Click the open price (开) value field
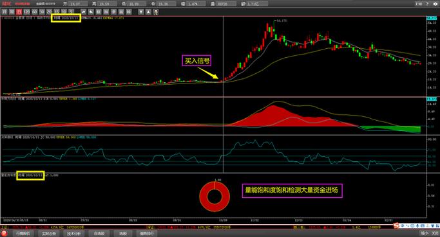The height and width of the screenshot is (237, 440). click(78, 4)
